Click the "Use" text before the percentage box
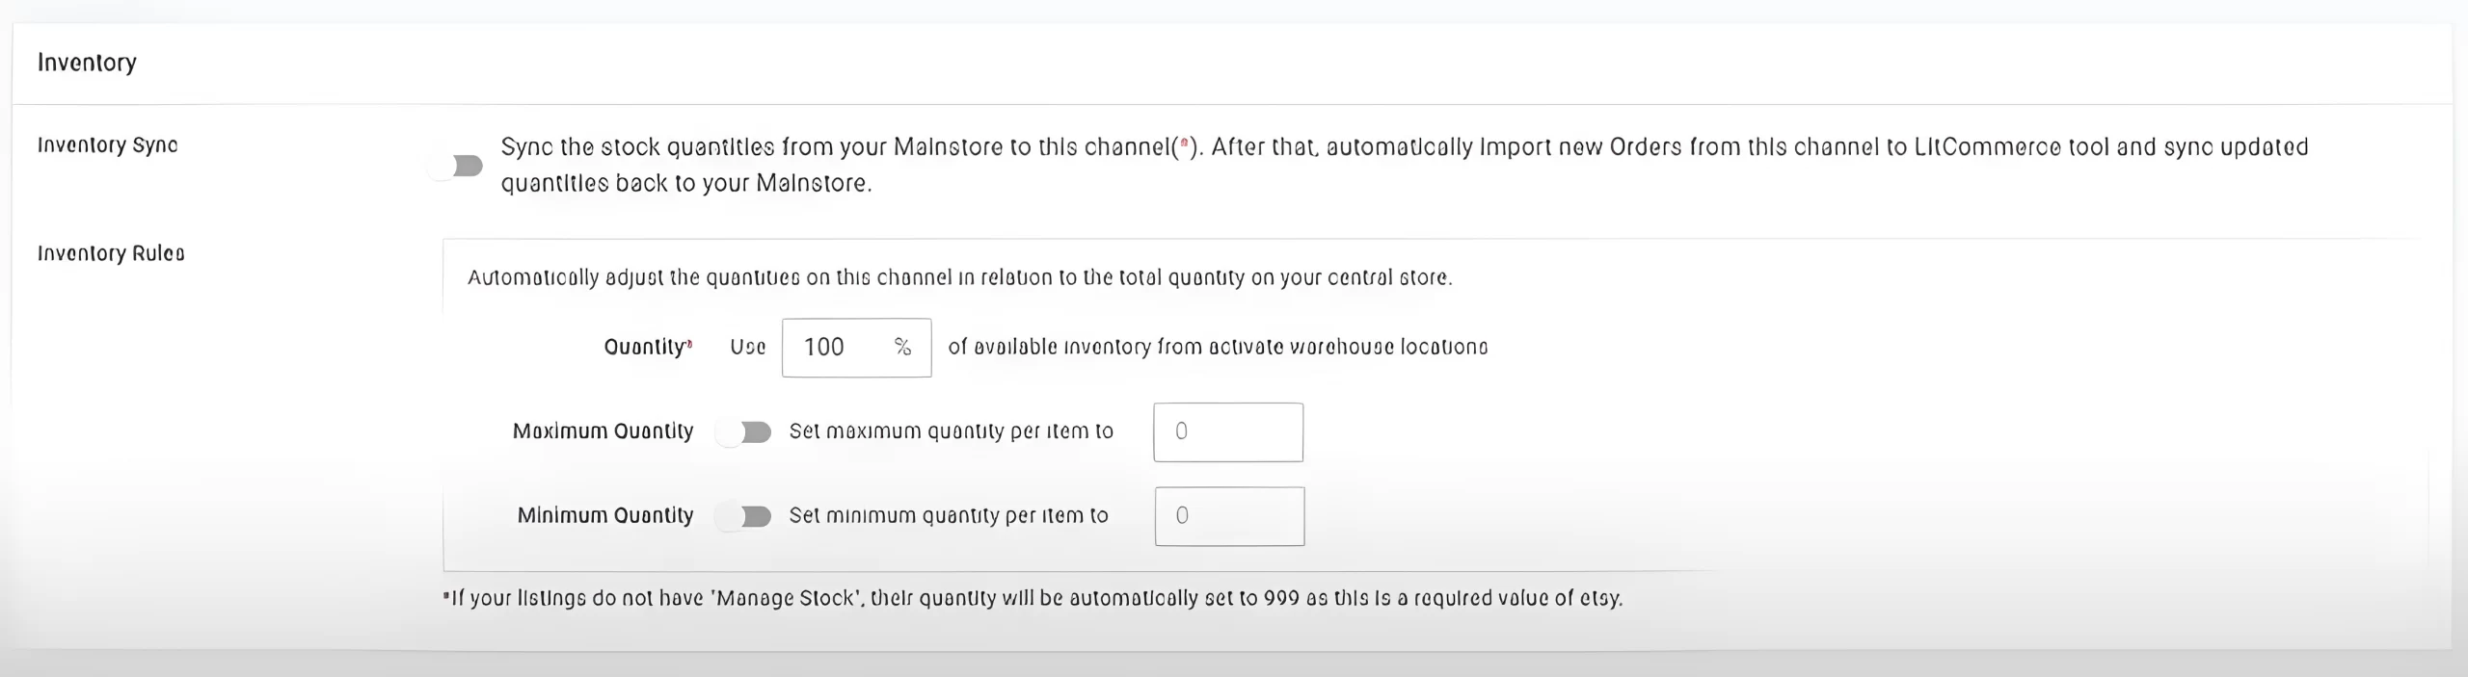The width and height of the screenshot is (2468, 677). [747, 347]
